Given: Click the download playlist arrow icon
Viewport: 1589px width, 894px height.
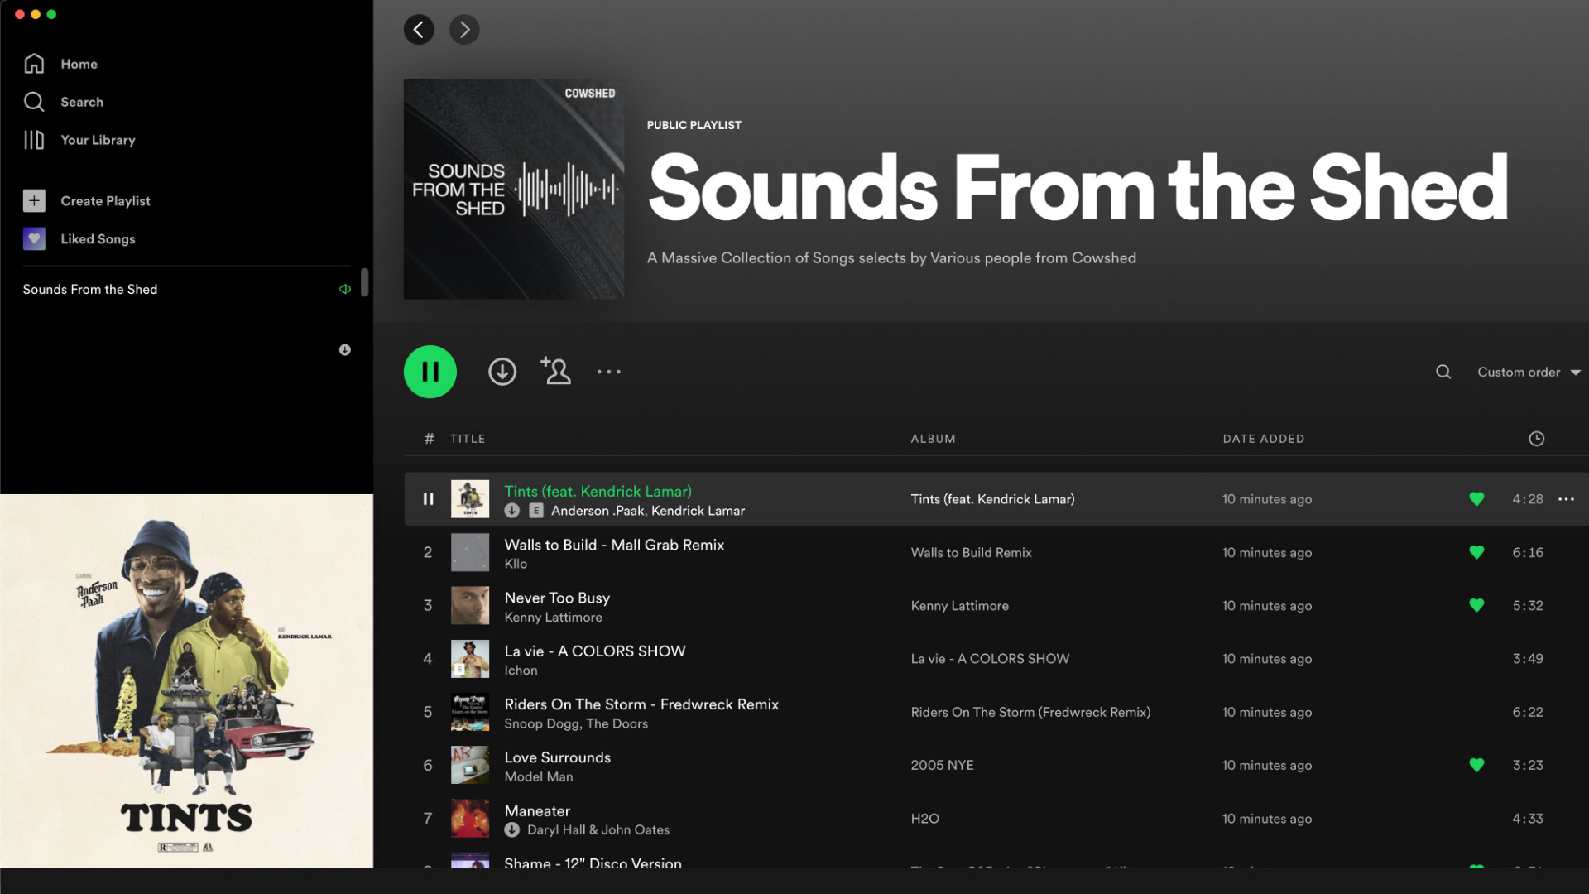Looking at the screenshot, I should click(502, 372).
